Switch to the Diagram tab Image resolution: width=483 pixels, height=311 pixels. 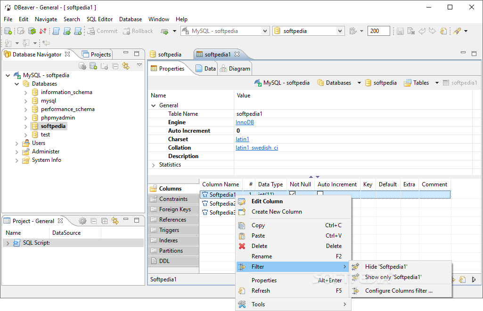pyautogui.click(x=235, y=69)
